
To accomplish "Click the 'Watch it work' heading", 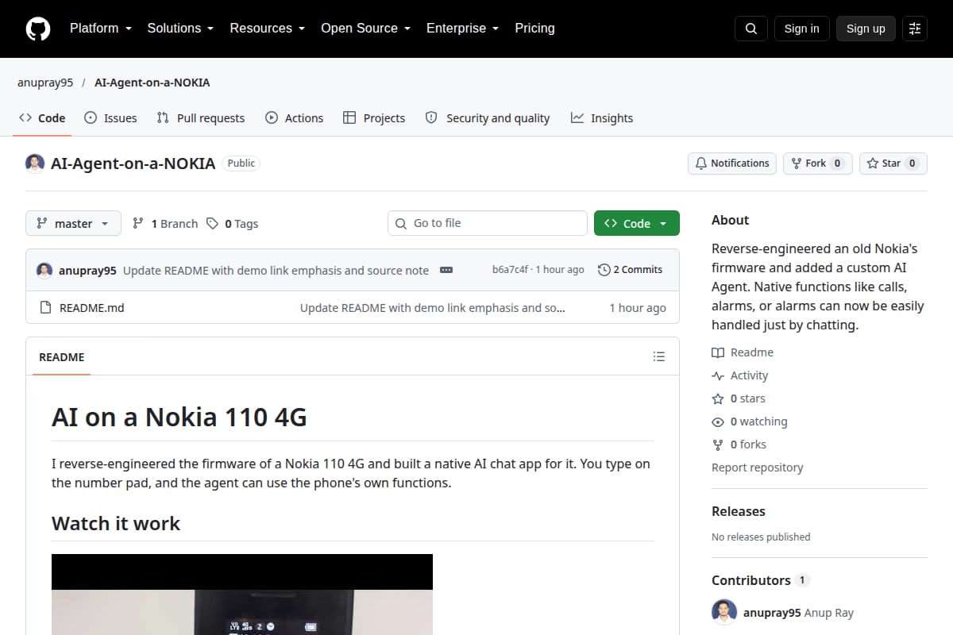I will pos(116,523).
